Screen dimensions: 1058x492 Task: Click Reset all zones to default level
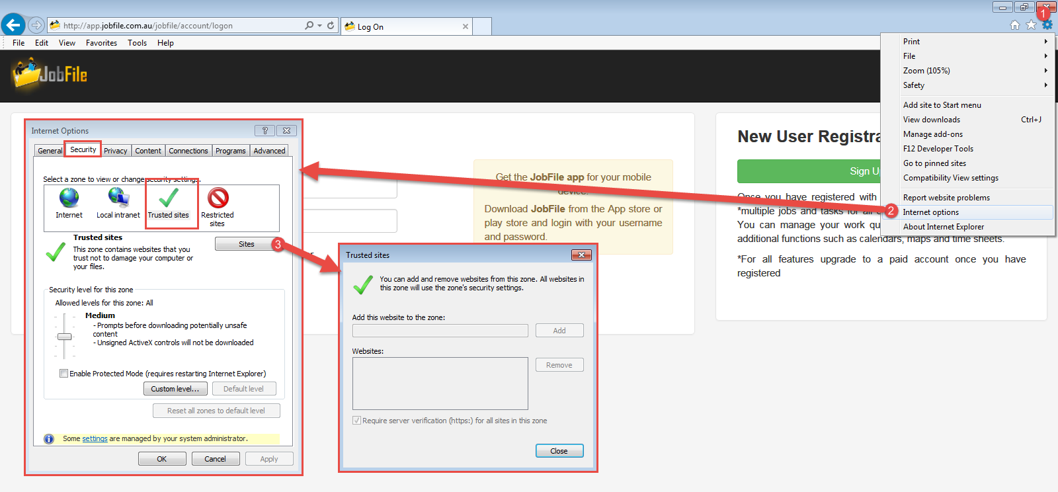[216, 411]
